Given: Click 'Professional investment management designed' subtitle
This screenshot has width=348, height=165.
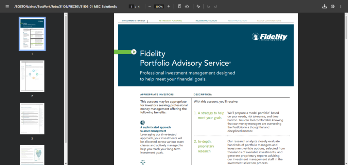Looking at the screenshot, I should pos(187,73).
